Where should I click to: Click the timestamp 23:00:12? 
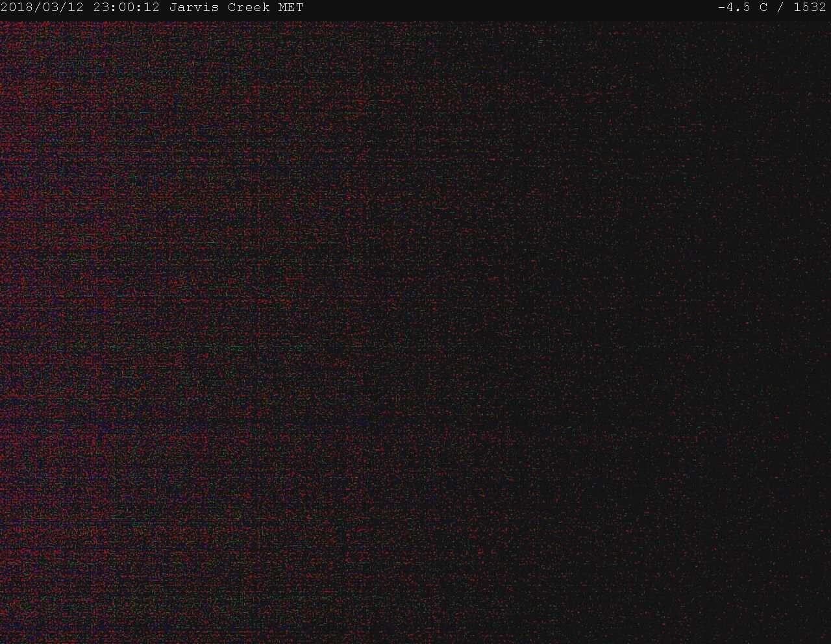point(126,8)
